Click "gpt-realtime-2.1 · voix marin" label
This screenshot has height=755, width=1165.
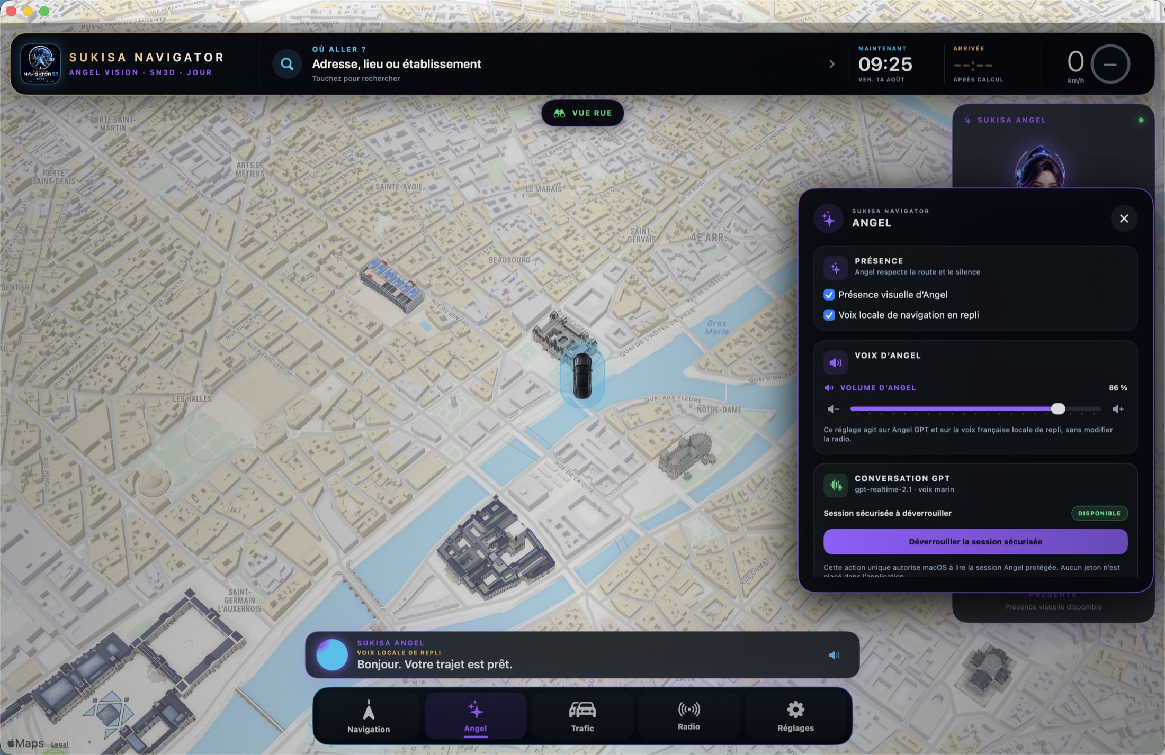(x=904, y=489)
